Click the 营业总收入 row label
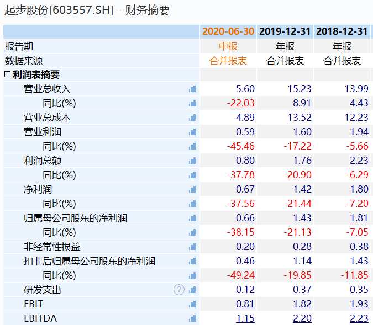 click(47, 89)
